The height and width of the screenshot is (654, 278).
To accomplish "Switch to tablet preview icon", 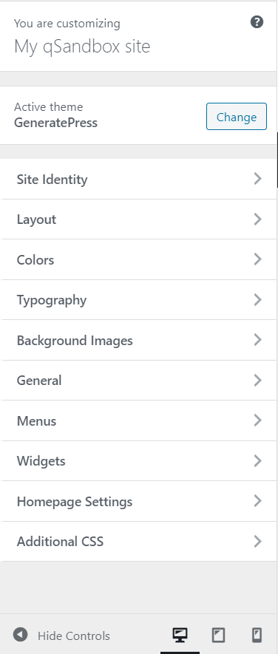I will coord(218,635).
